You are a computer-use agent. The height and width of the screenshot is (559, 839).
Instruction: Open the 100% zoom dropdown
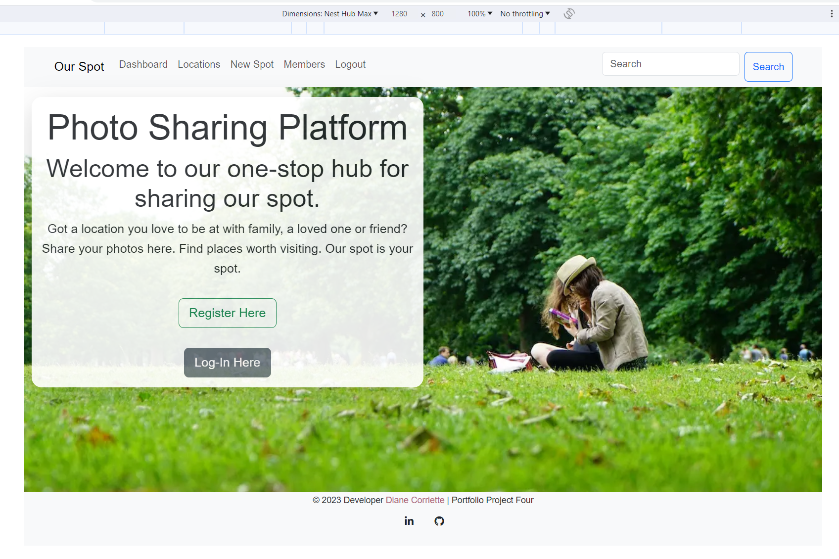(x=480, y=14)
